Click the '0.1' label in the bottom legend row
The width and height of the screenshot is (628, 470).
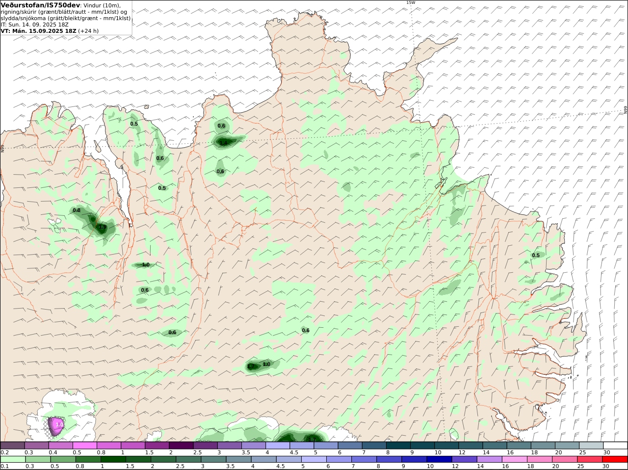tap(4, 466)
